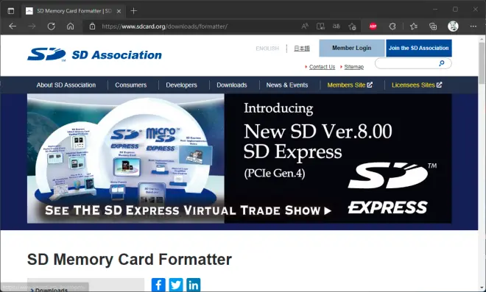The image size is (486, 292).
Task: Click the translate page icon
Action: tap(337, 26)
